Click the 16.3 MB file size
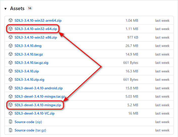This screenshot has width=178, height=137. click(132, 71)
